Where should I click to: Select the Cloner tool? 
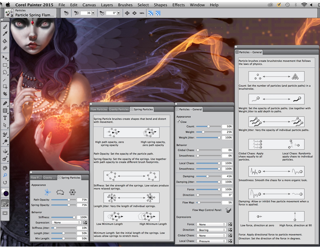(5, 134)
